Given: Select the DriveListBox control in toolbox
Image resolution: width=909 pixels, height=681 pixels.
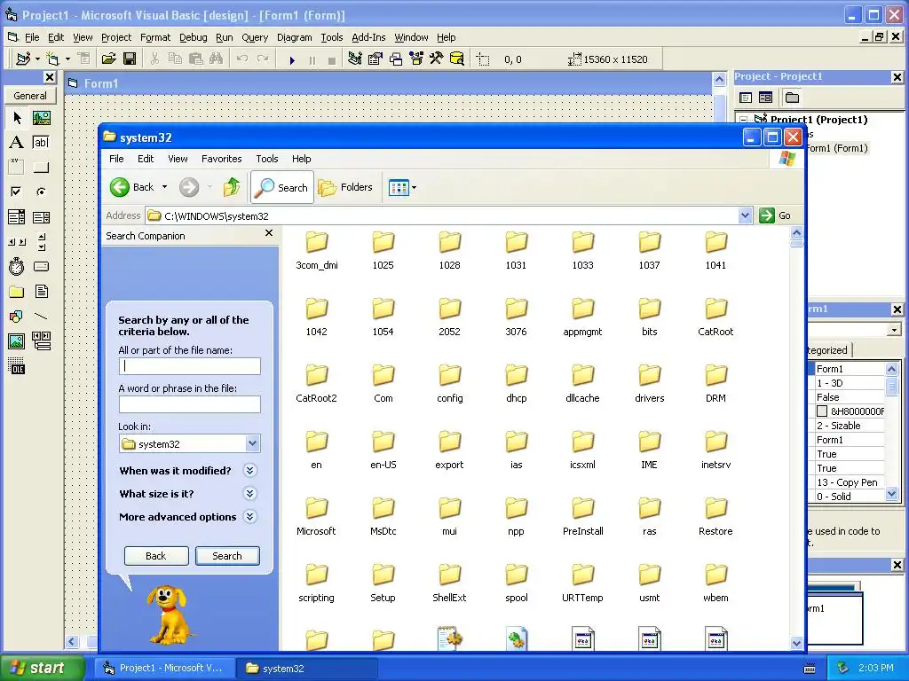Looking at the screenshot, I should coord(41,267).
